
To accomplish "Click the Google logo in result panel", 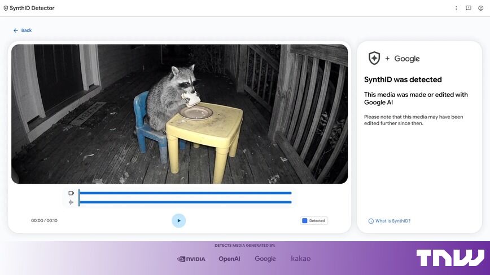I will (407, 59).
